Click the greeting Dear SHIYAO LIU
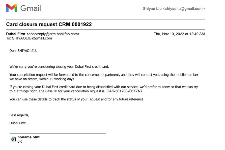Screen dimensions: 225x150 (x=23, y=51)
